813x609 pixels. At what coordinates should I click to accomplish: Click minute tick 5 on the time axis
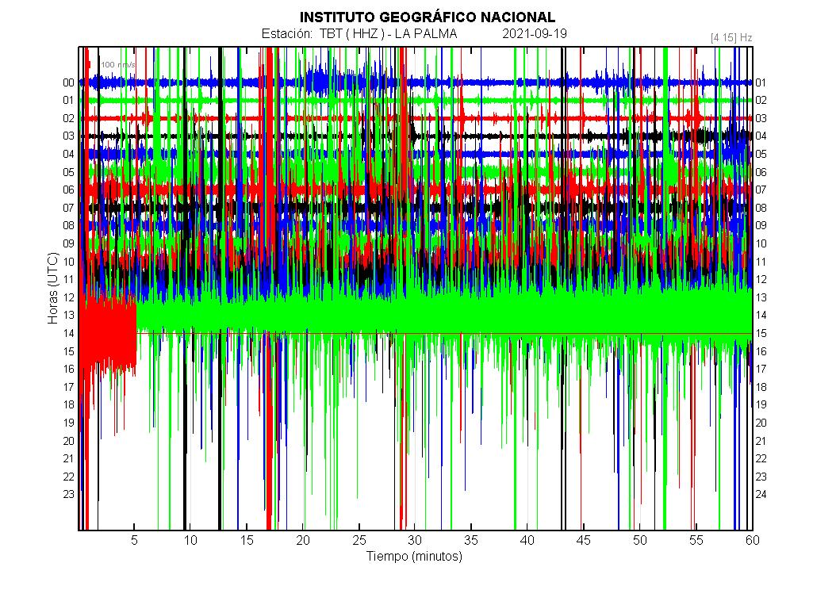[134, 540]
